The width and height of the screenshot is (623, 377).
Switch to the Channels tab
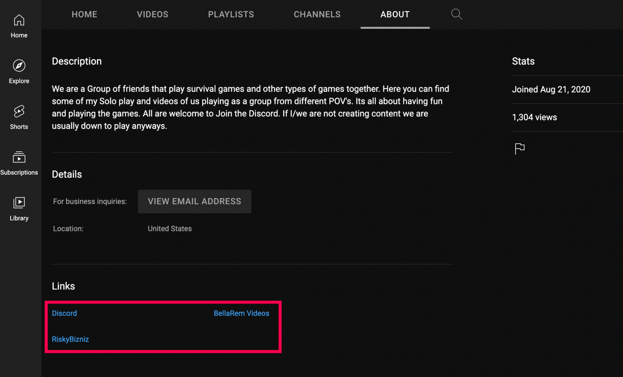point(317,14)
